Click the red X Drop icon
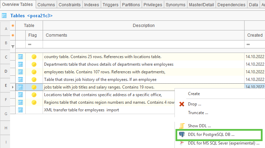 (182, 104)
